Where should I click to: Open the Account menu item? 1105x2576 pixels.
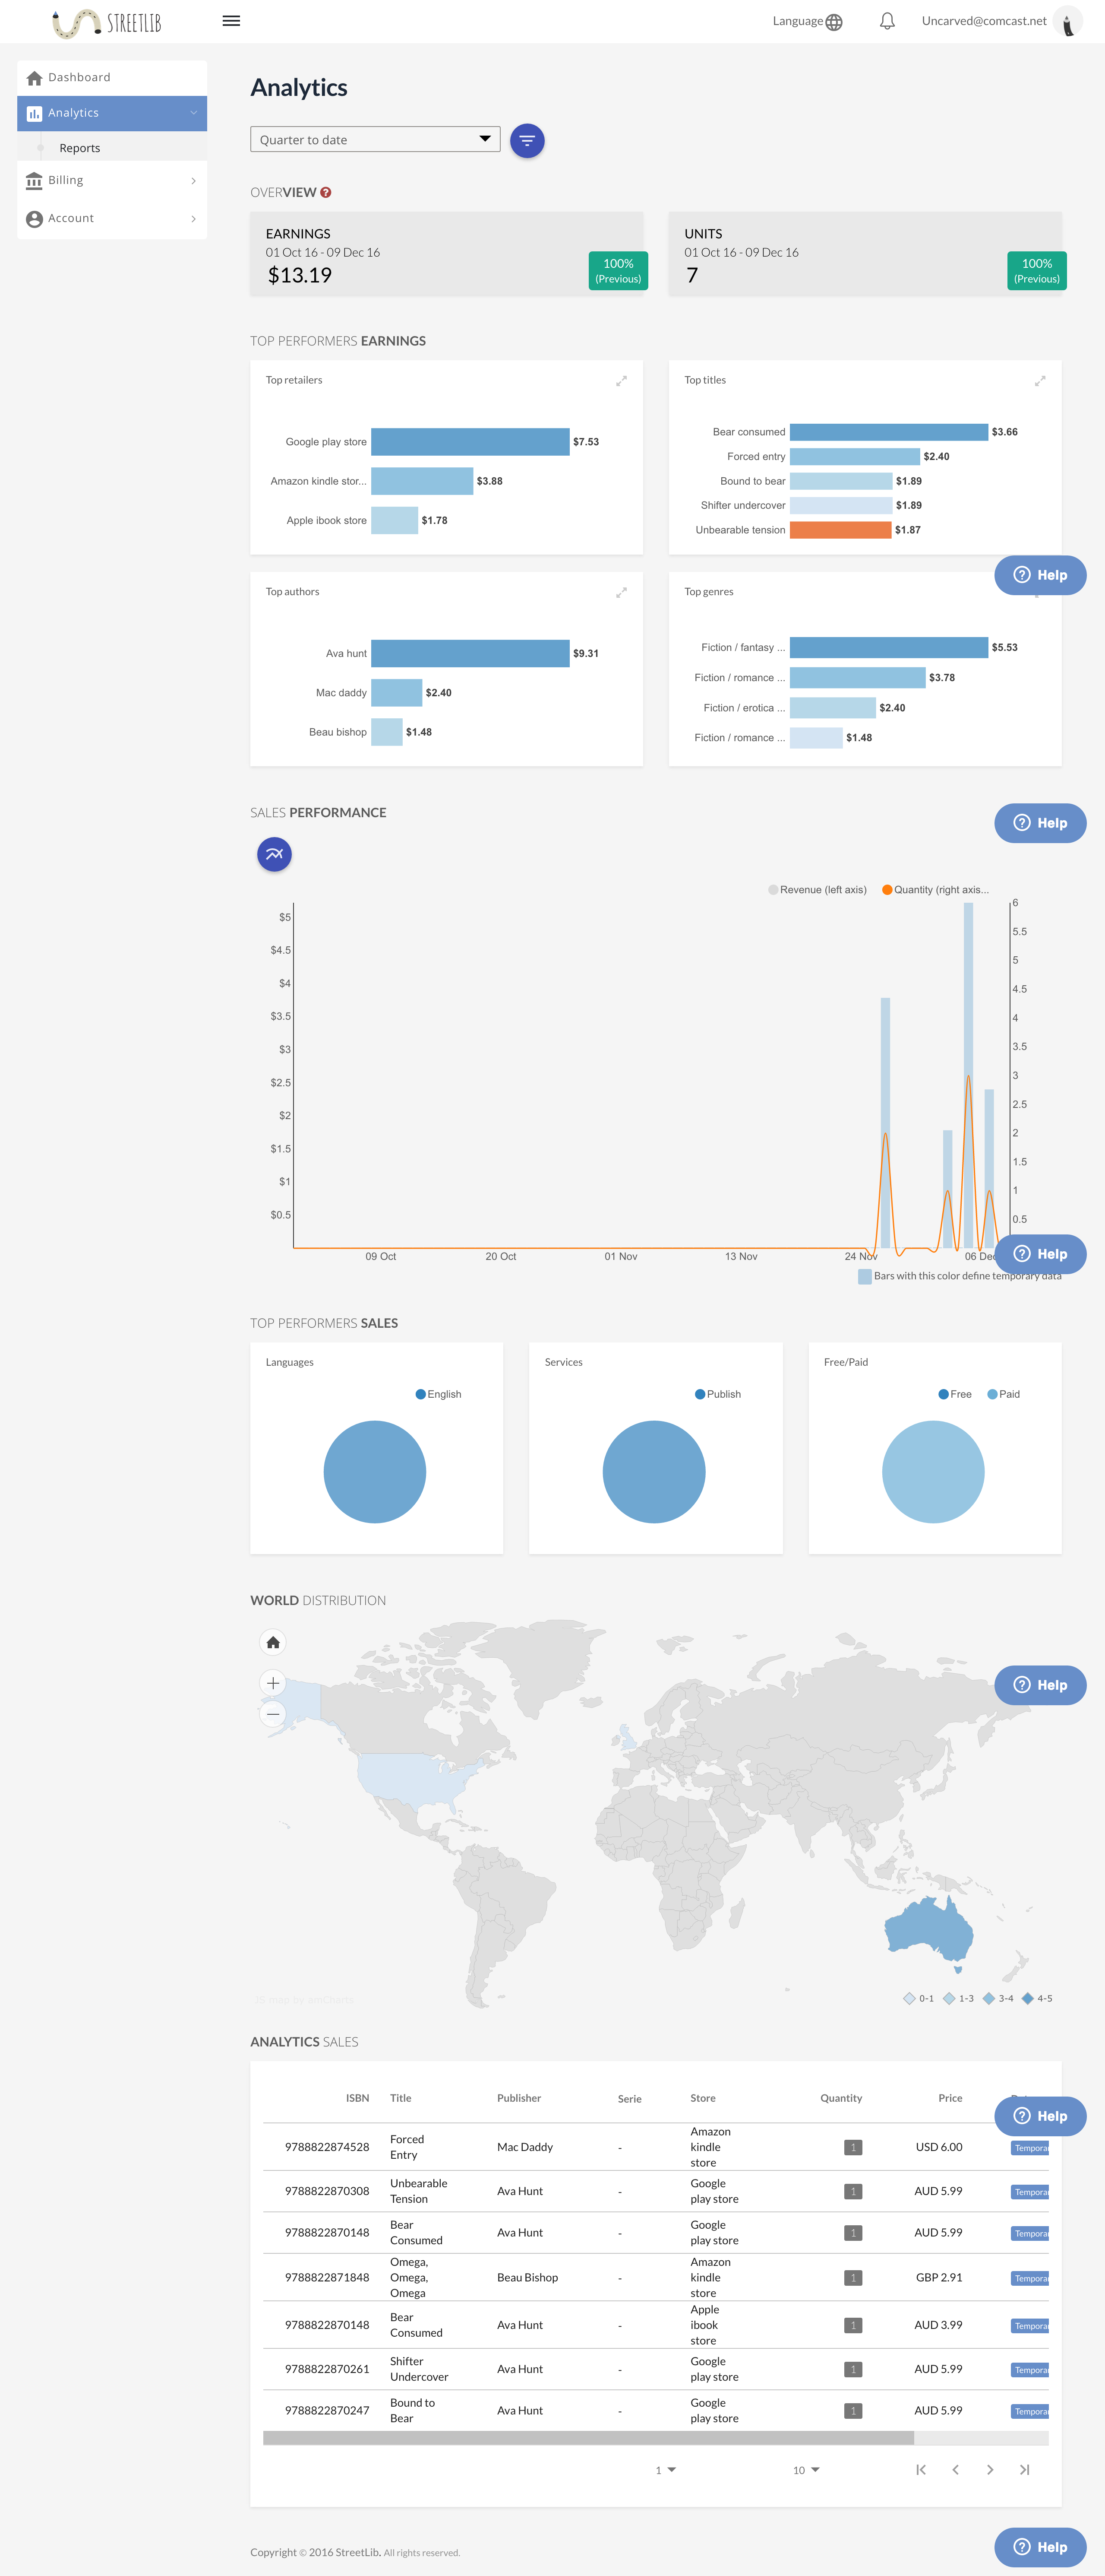point(112,219)
